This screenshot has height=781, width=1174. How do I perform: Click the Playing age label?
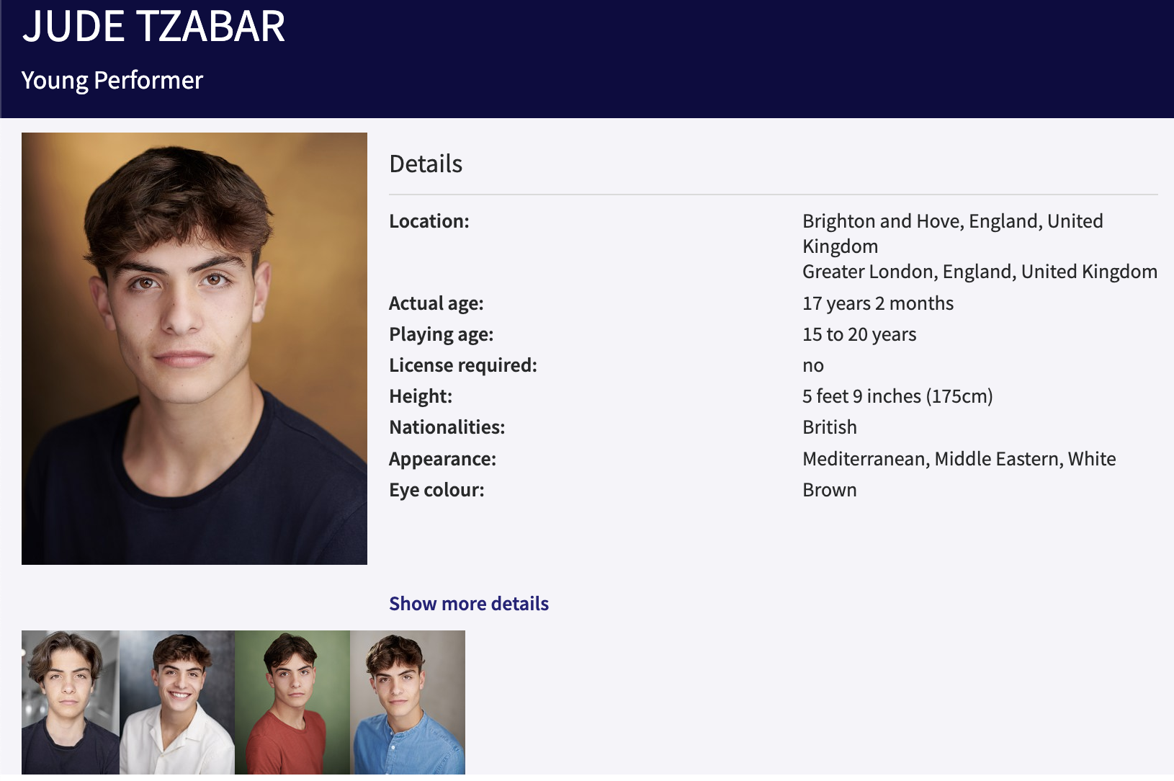442,334
